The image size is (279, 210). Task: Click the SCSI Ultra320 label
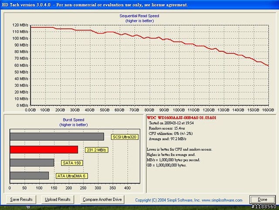(125, 137)
